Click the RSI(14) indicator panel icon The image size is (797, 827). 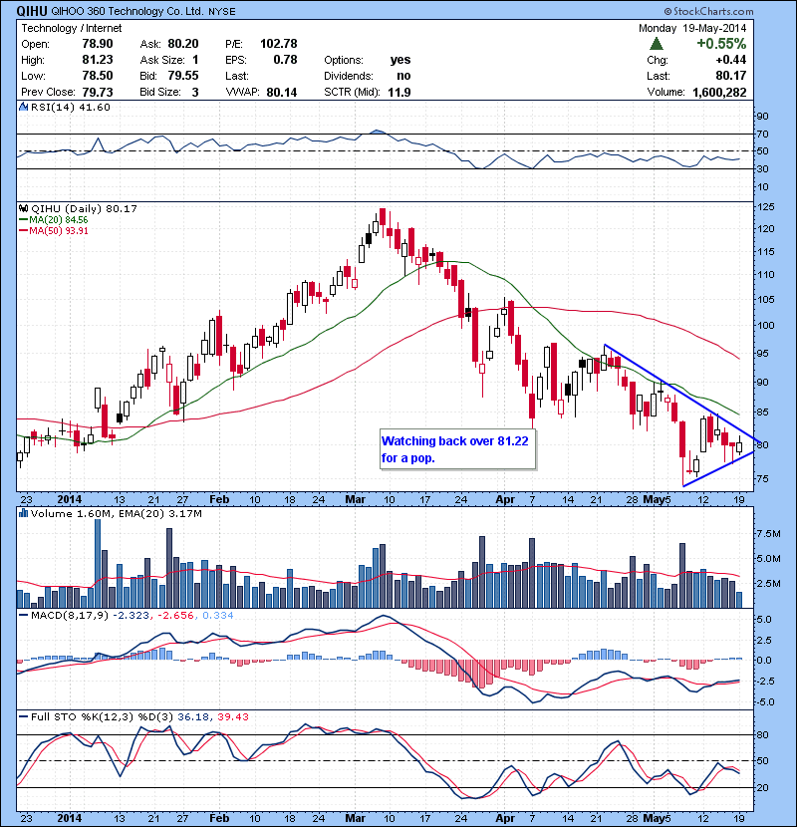23,107
